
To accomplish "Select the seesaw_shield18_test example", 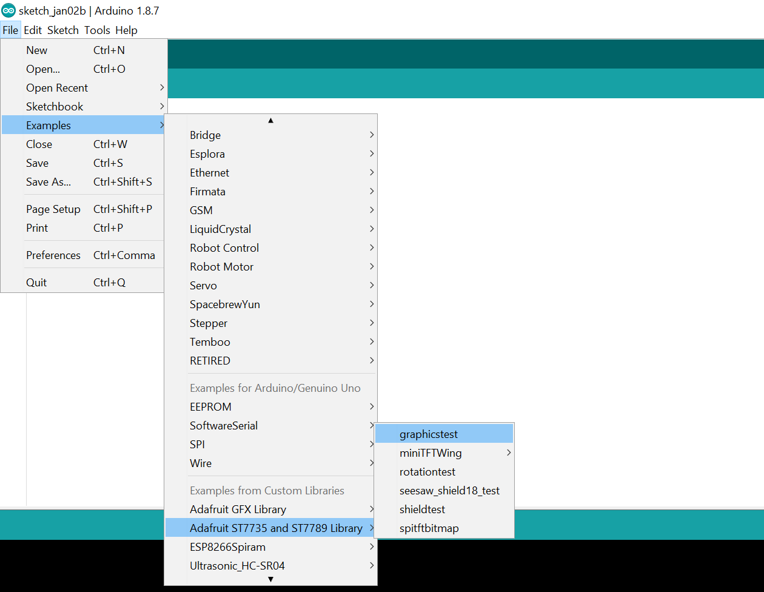I will [449, 491].
